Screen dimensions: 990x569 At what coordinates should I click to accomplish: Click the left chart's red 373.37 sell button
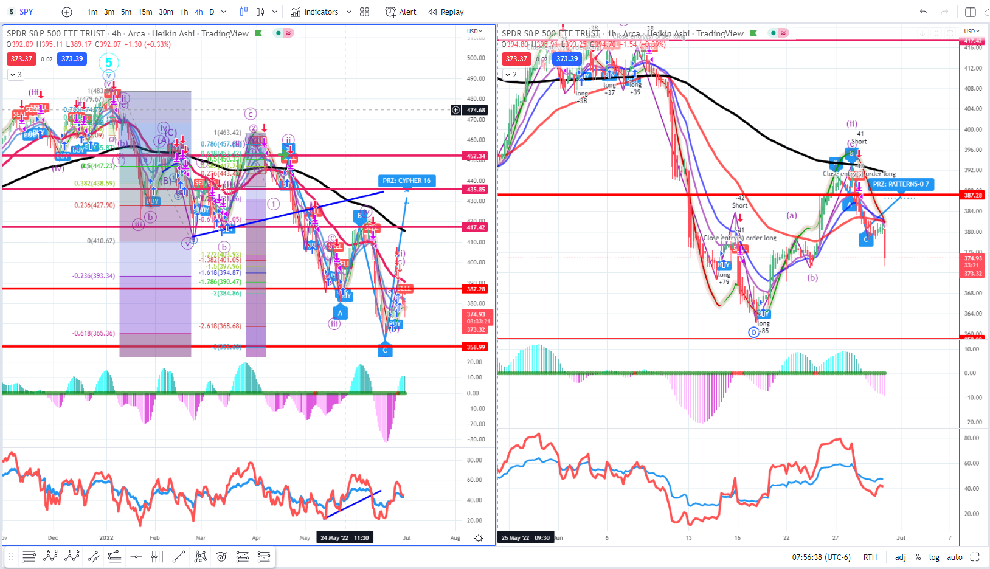point(21,59)
